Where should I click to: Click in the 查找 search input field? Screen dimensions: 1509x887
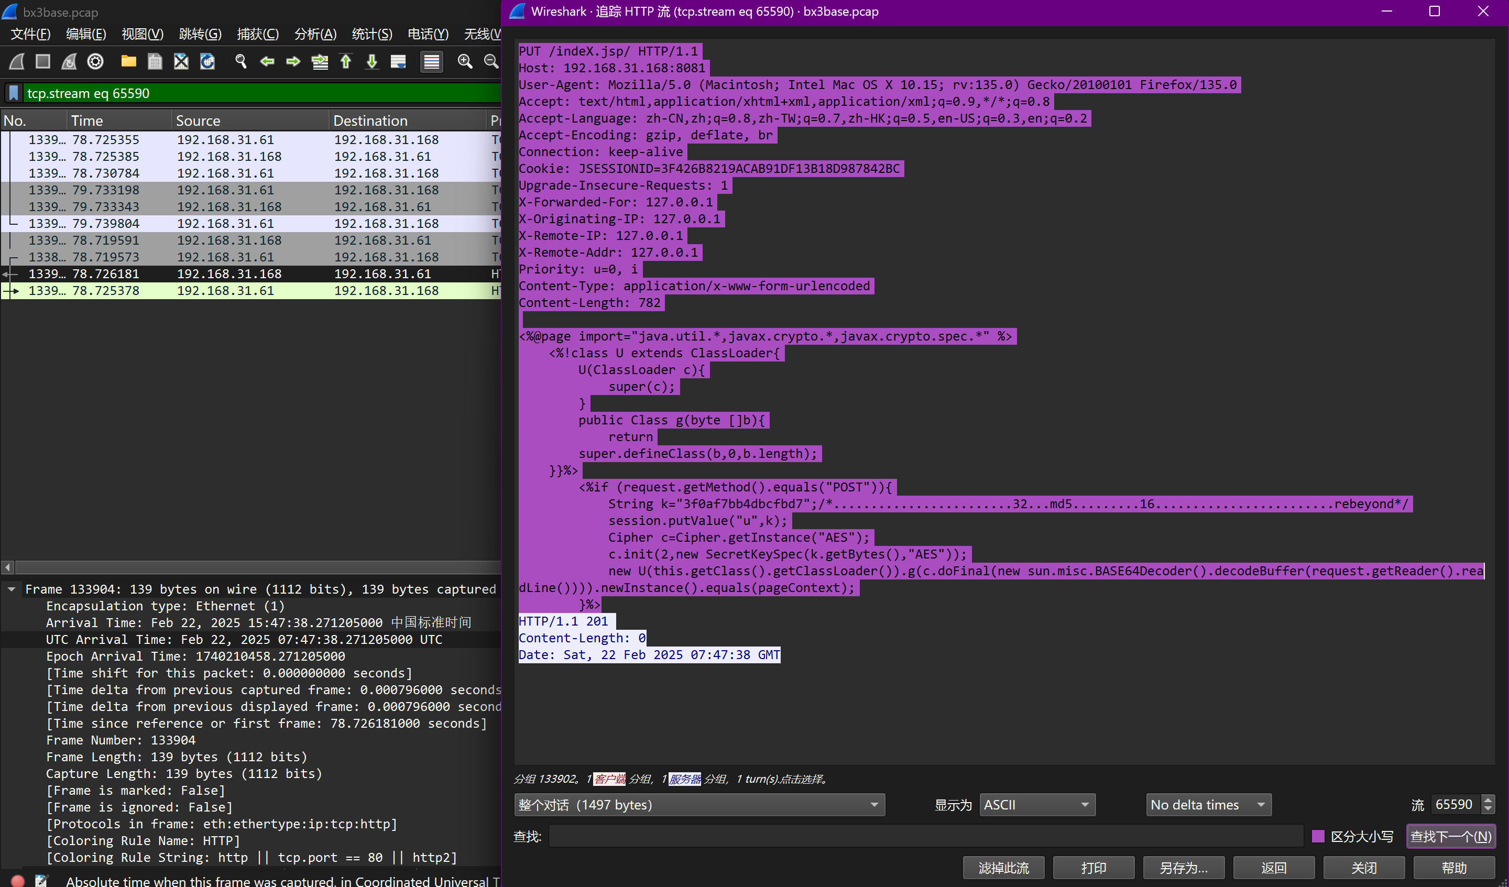[925, 836]
